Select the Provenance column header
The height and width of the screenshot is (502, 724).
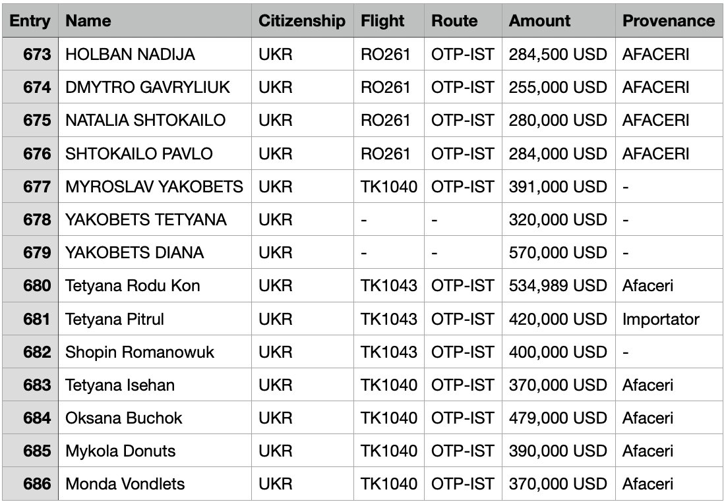point(669,21)
